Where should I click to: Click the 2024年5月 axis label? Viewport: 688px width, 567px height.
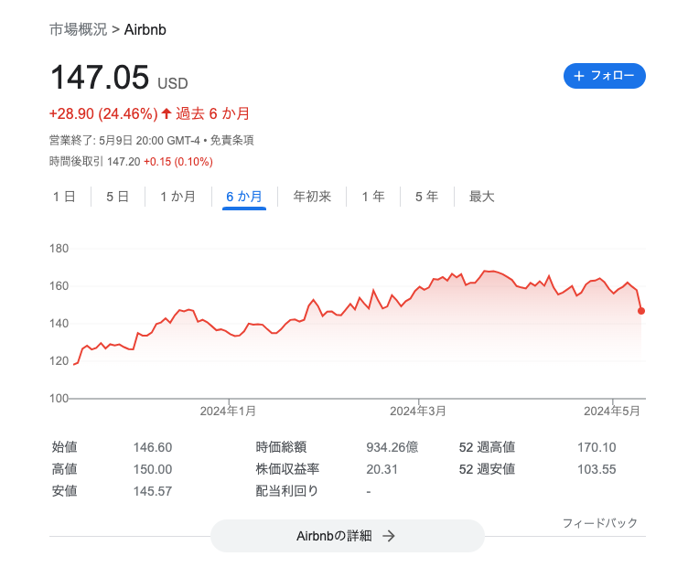point(612,411)
